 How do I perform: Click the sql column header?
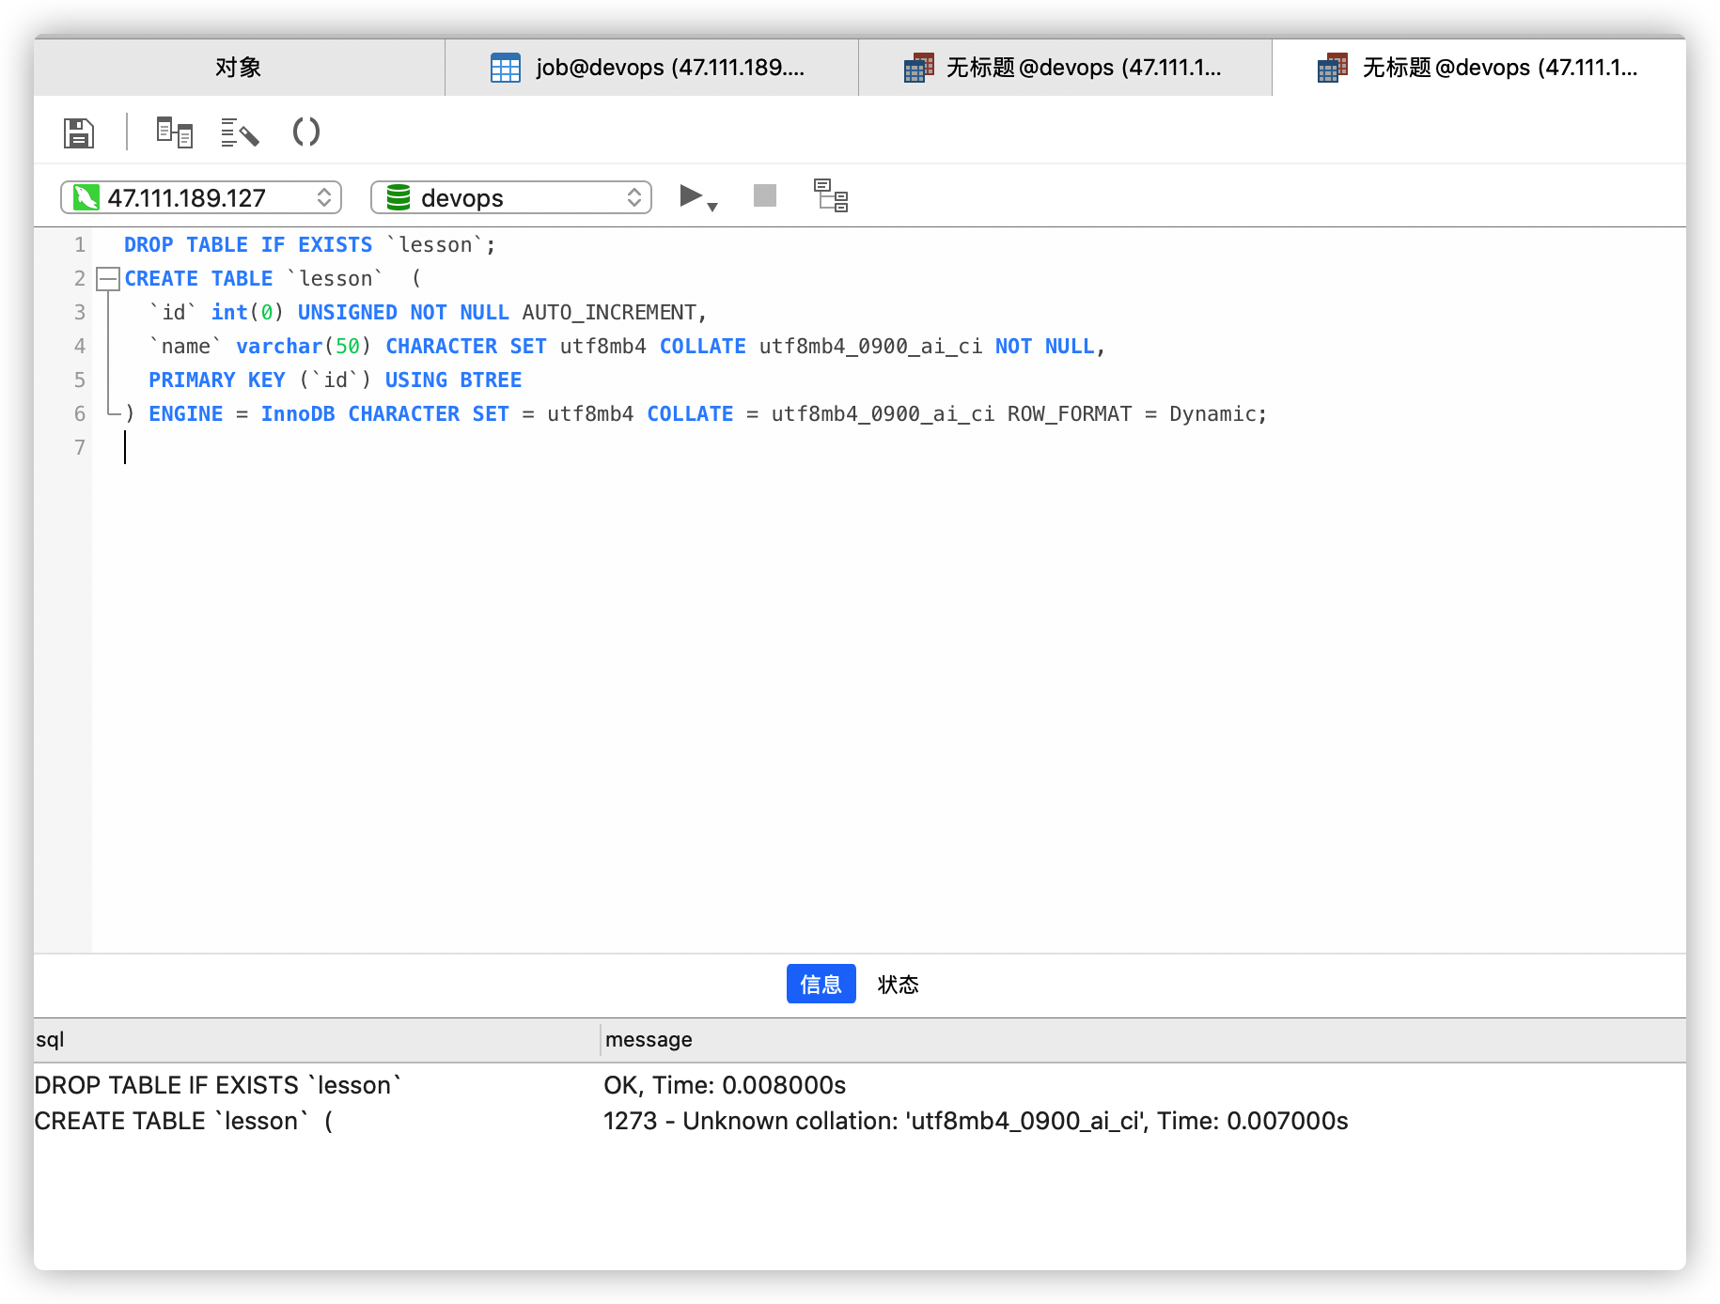point(317,1039)
